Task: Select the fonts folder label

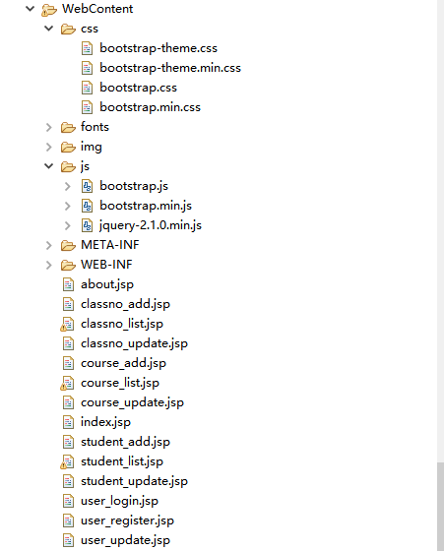Action: click(x=95, y=127)
